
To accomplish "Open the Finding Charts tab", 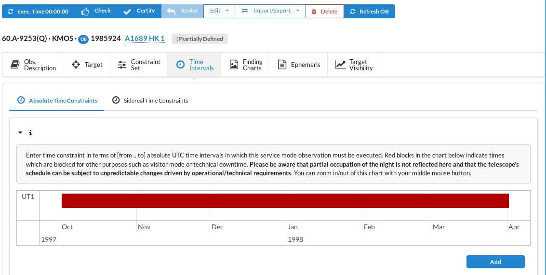I will tap(245, 65).
